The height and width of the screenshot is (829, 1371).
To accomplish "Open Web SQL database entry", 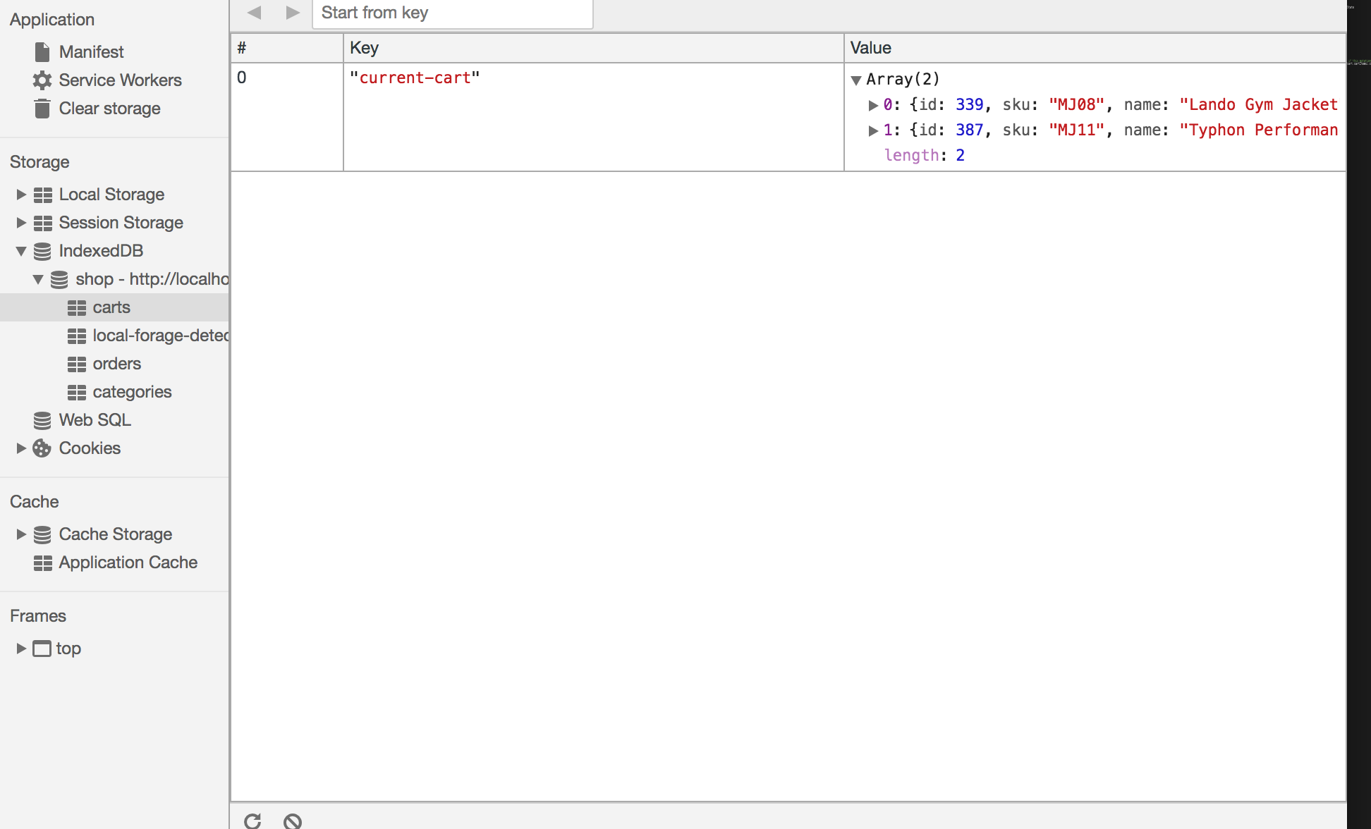I will (95, 420).
